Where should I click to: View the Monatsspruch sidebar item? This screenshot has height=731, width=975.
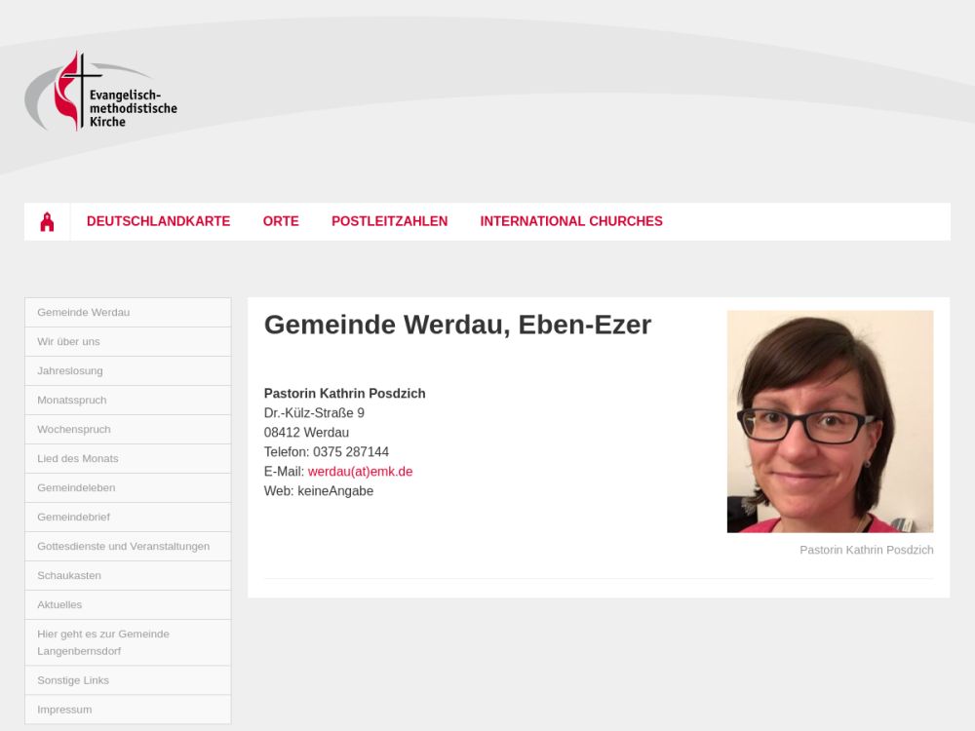point(128,400)
